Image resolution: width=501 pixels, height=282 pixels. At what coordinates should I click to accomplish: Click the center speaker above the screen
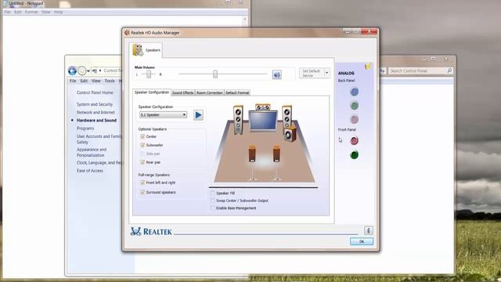[x=263, y=107]
